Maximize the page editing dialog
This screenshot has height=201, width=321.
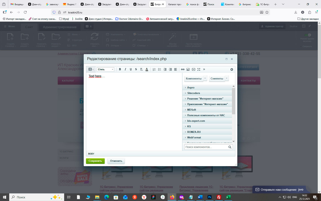click(x=227, y=59)
